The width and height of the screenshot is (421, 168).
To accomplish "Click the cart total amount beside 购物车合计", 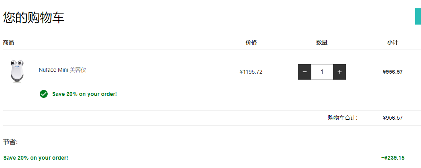I will [392, 118].
